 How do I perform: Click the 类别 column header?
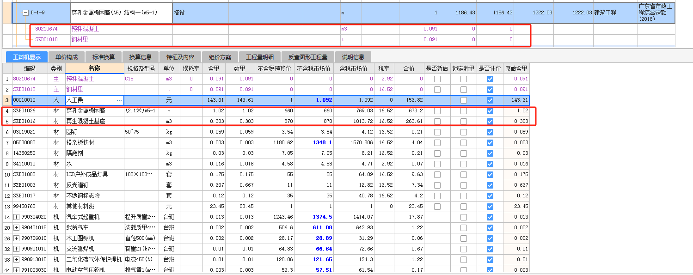pyautogui.click(x=56, y=68)
